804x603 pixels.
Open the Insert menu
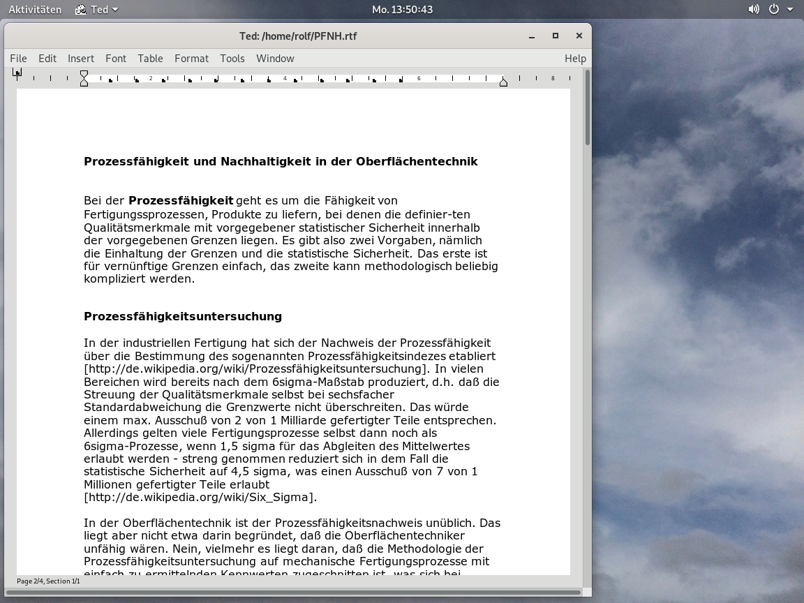point(81,59)
